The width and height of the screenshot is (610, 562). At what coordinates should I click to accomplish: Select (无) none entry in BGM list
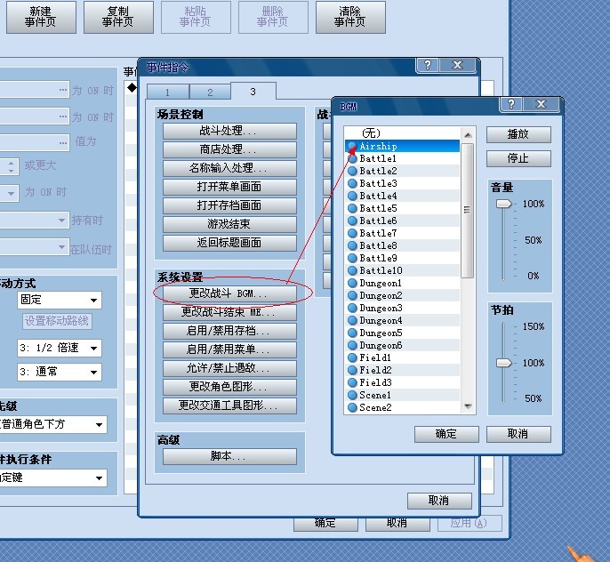coord(403,133)
